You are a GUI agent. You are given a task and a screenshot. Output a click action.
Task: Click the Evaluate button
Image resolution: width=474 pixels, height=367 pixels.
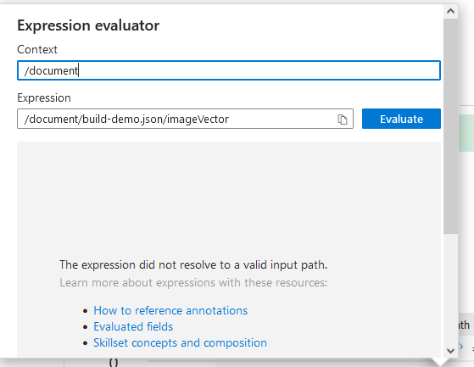[x=401, y=119]
